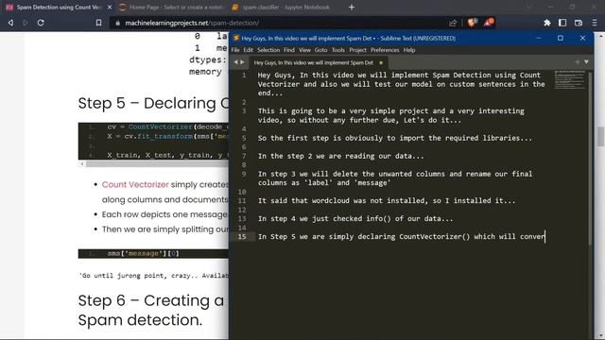Close the Spam Detection browser tab
This screenshot has width=605, height=340.
pos(110,8)
